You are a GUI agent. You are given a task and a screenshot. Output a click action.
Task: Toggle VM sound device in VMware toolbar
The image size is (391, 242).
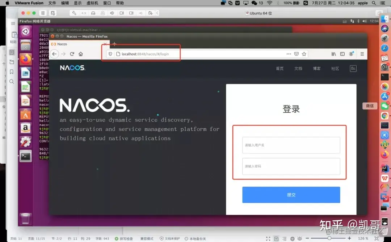coord(112,13)
